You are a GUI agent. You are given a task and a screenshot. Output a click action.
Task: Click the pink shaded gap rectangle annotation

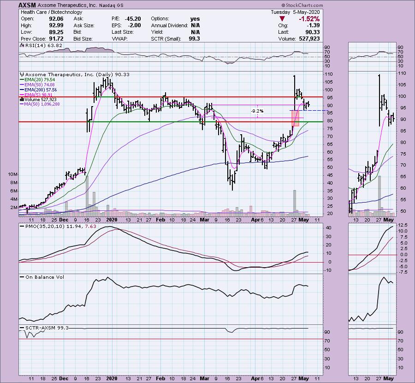point(296,118)
